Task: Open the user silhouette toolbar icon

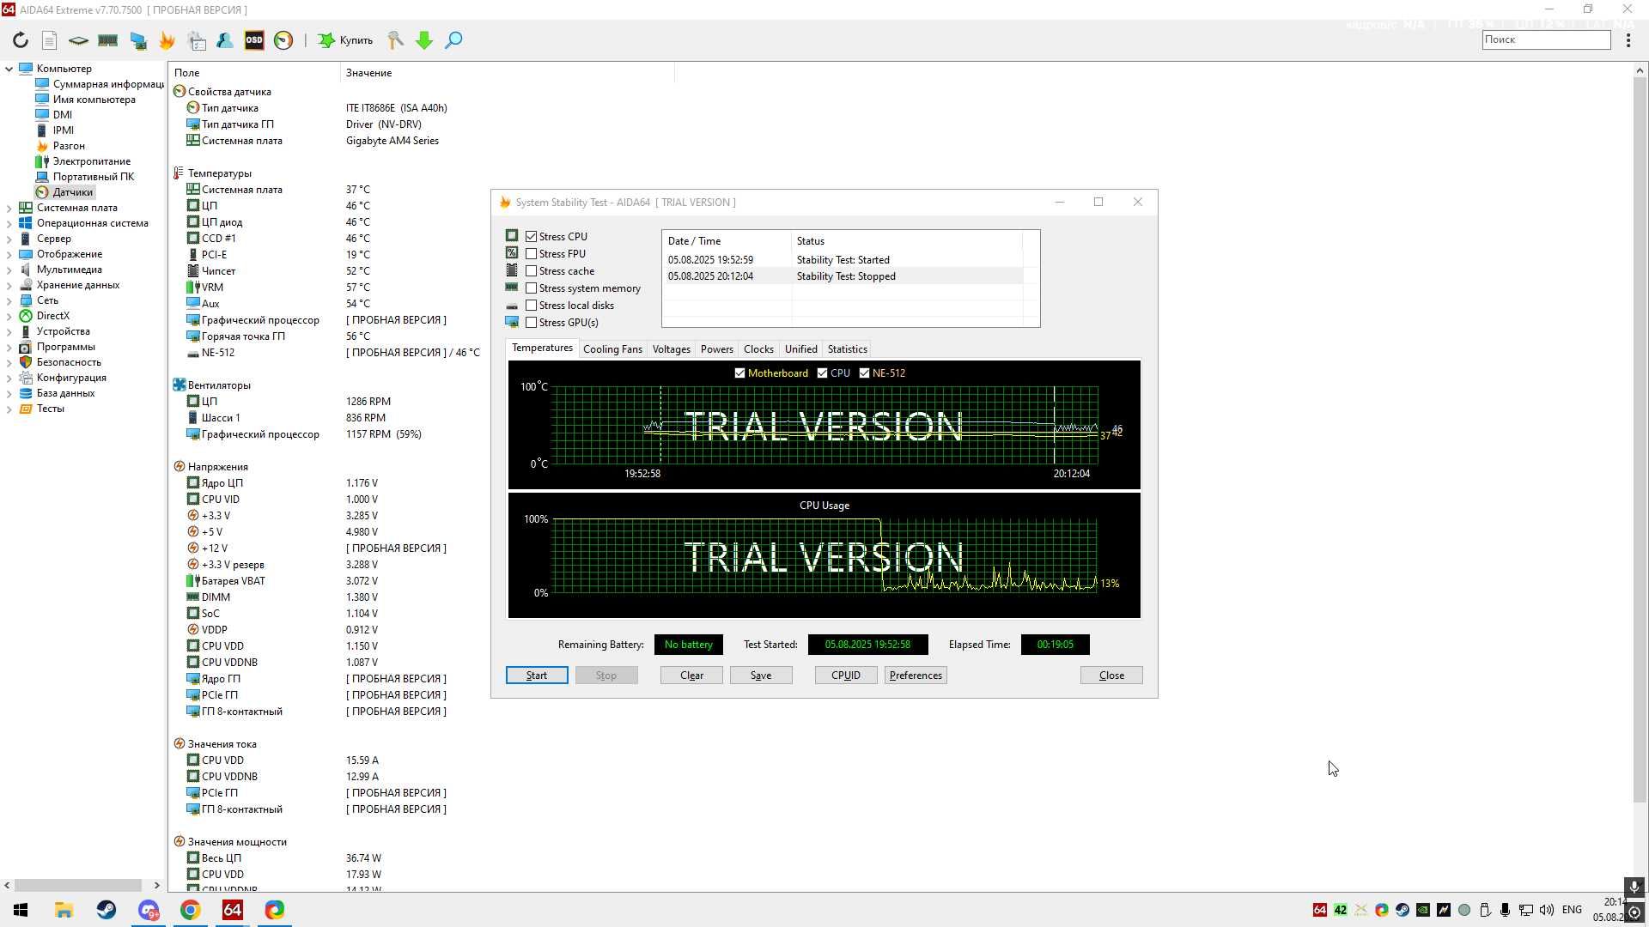Action: tap(225, 40)
